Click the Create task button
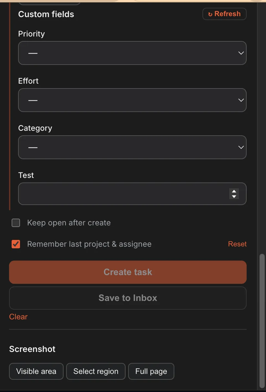This screenshot has height=392, width=266. 128,272
